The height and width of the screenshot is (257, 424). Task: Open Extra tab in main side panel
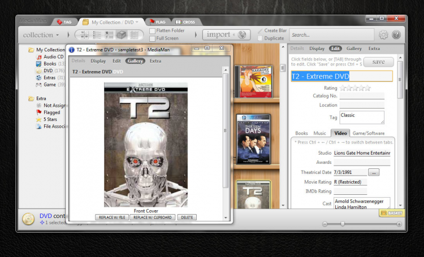click(x=374, y=49)
